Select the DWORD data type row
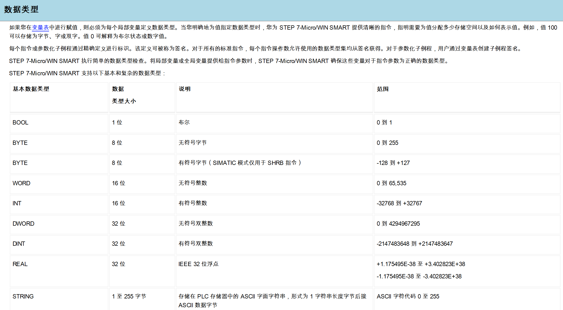Image resolution: width=563 pixels, height=310 pixels. [x=23, y=223]
